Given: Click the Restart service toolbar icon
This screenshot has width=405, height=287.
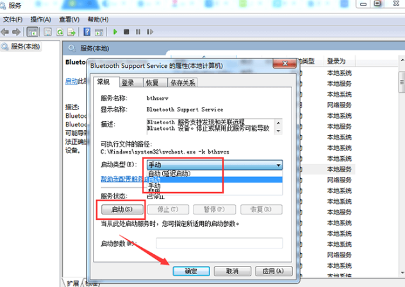Looking at the screenshot, I should point(150,32).
